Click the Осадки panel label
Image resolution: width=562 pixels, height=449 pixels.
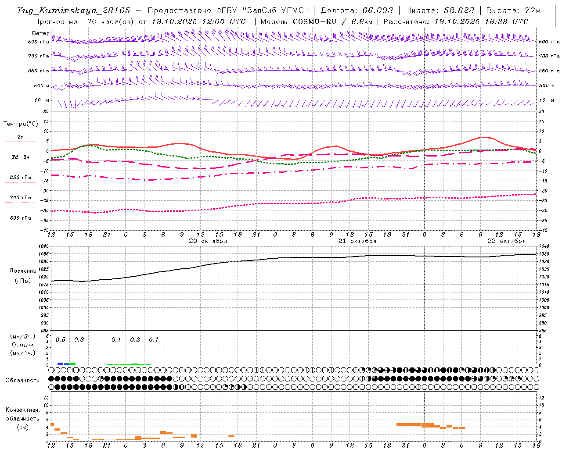(22, 345)
